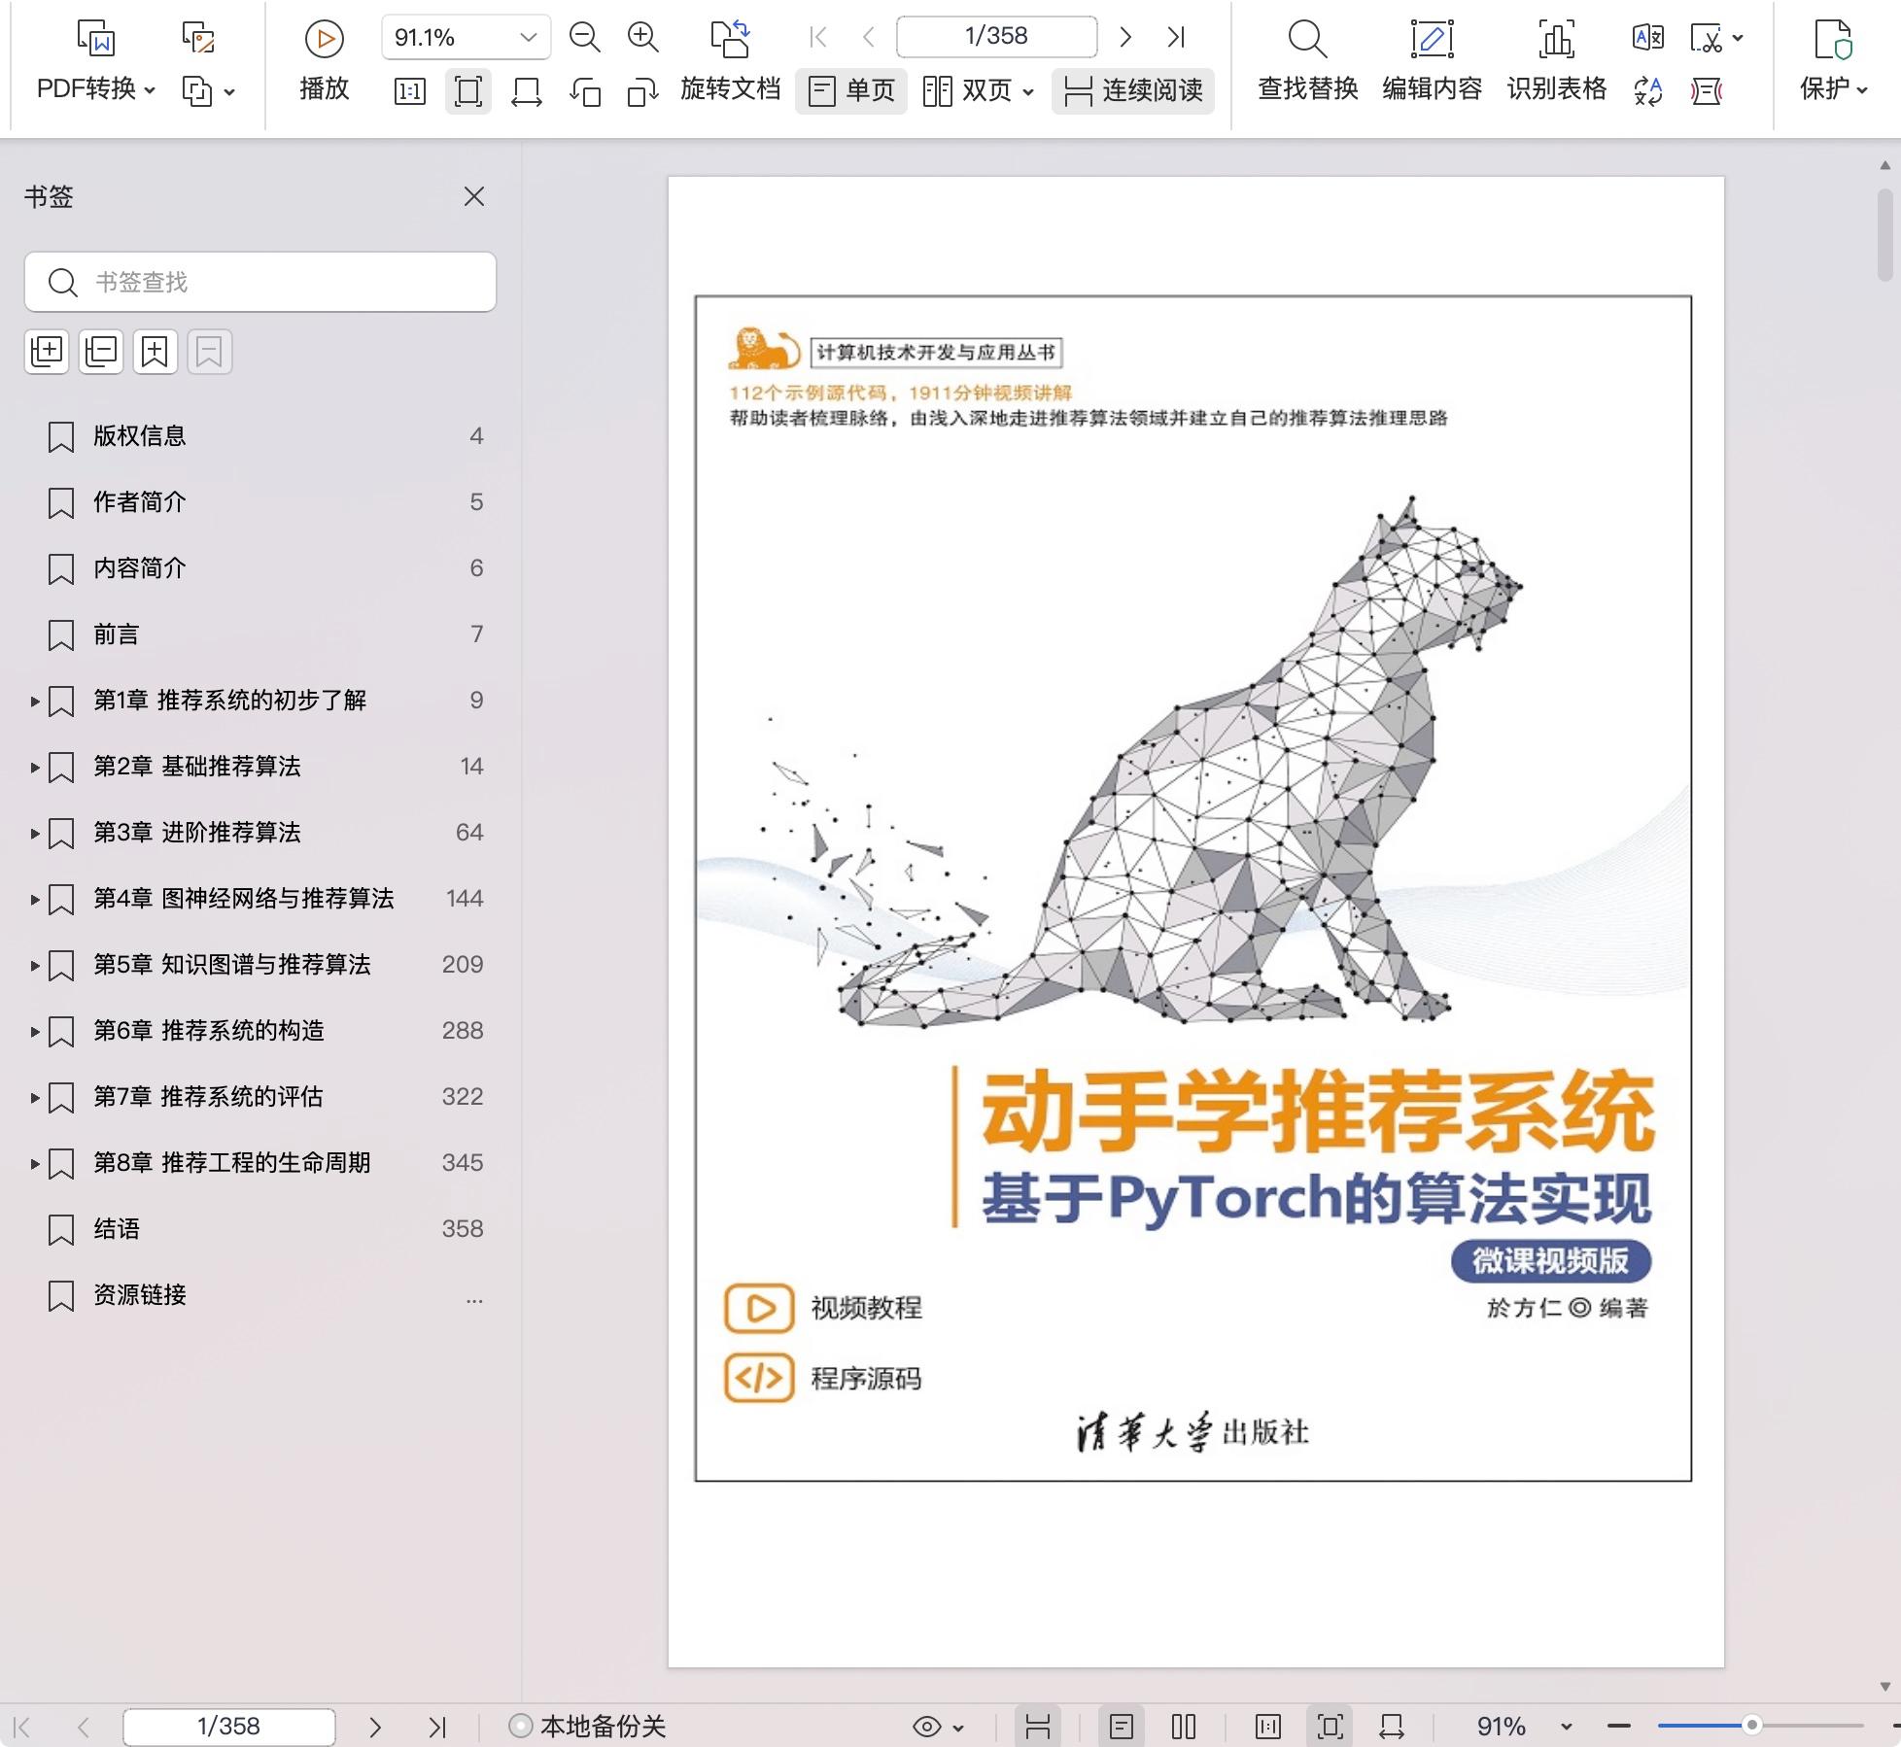Open the 前言 bookmark

(x=117, y=634)
